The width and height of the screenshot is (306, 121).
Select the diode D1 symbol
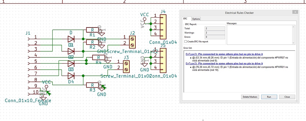tap(71, 39)
